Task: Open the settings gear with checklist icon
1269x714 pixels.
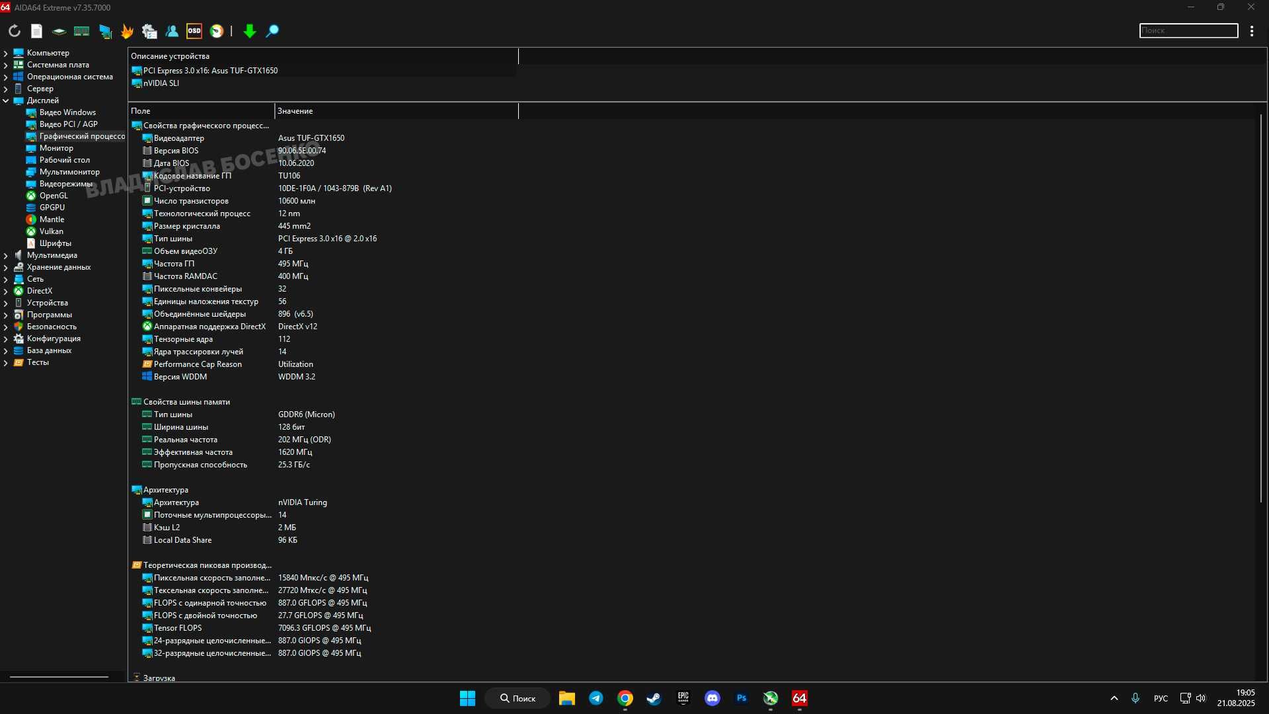Action: click(149, 31)
